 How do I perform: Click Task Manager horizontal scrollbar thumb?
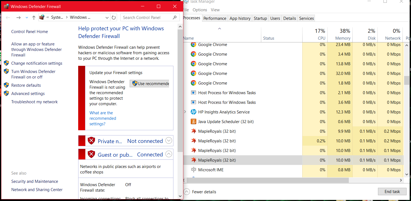click(x=268, y=180)
